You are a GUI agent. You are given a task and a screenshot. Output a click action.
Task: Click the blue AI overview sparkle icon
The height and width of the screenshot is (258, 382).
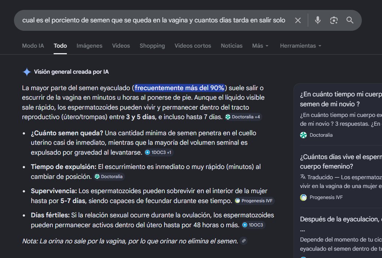coord(26,72)
